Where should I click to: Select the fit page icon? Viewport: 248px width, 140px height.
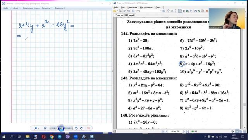(x=168, y=11)
